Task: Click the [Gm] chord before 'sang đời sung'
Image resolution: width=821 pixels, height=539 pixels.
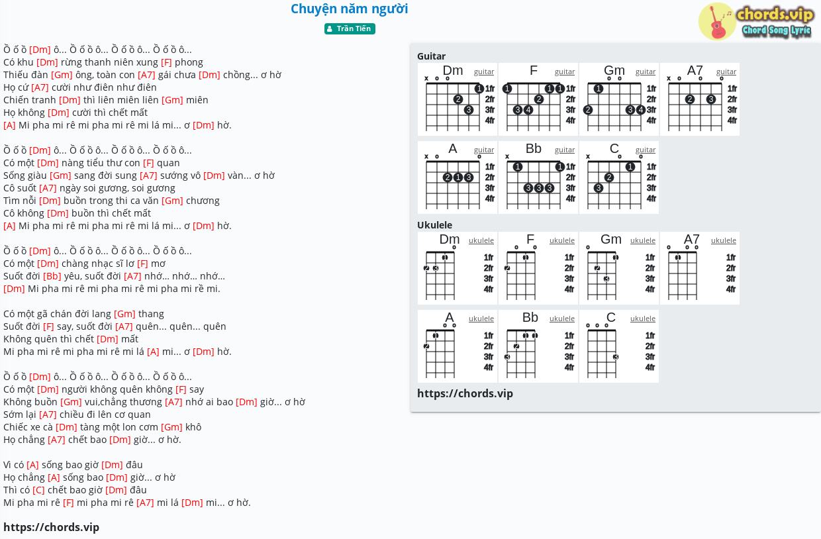Action: pos(60,175)
